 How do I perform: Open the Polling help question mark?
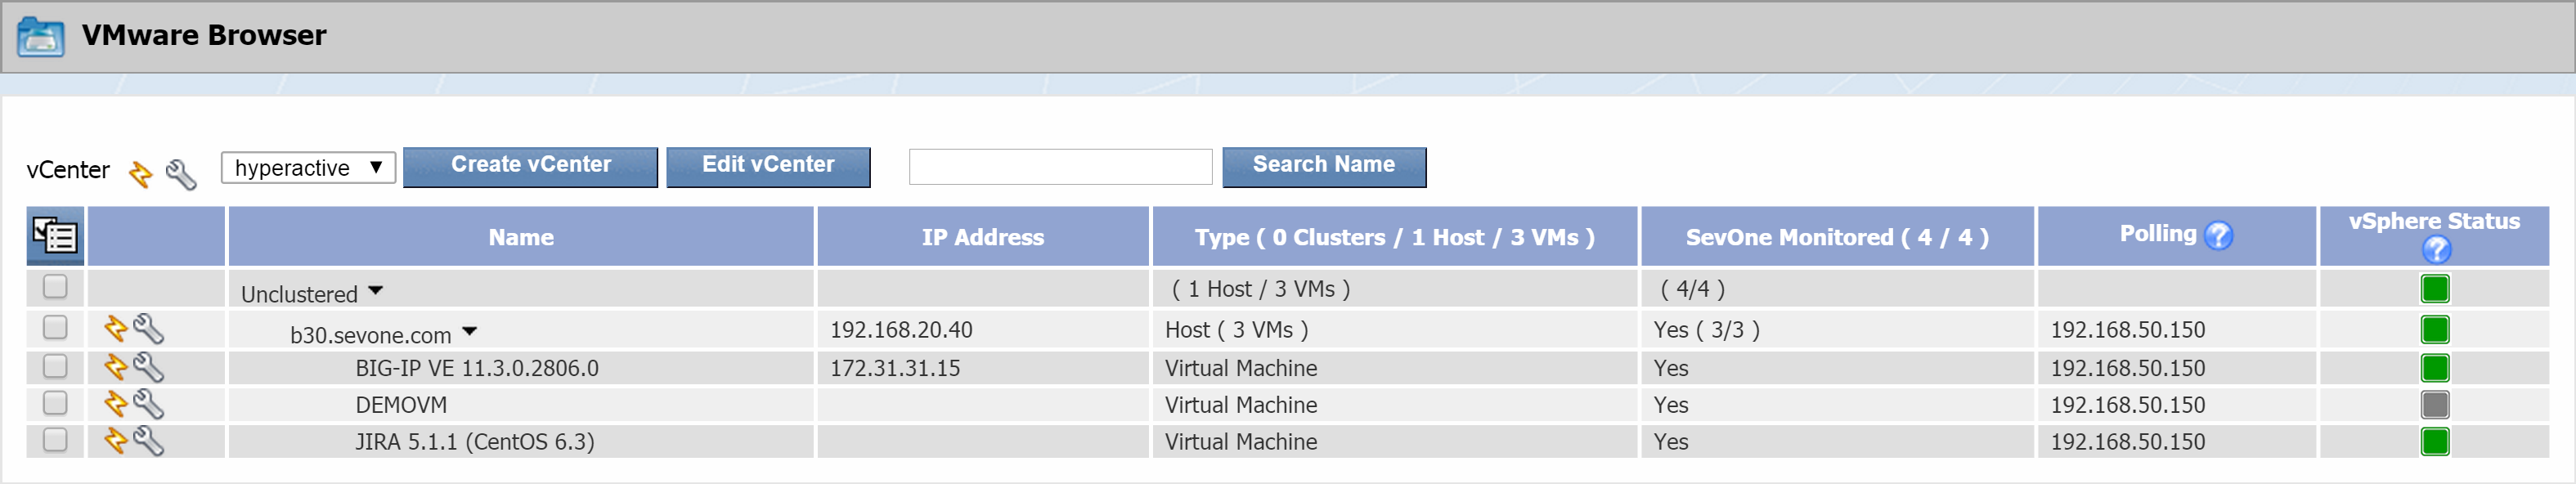click(x=2218, y=235)
